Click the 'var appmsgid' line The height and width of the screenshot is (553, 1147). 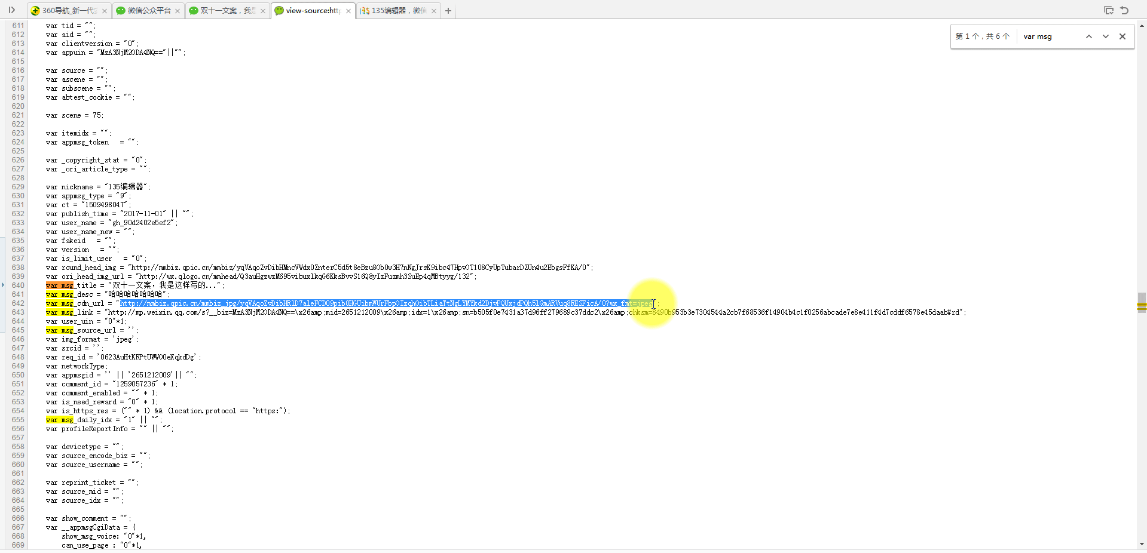(121, 375)
